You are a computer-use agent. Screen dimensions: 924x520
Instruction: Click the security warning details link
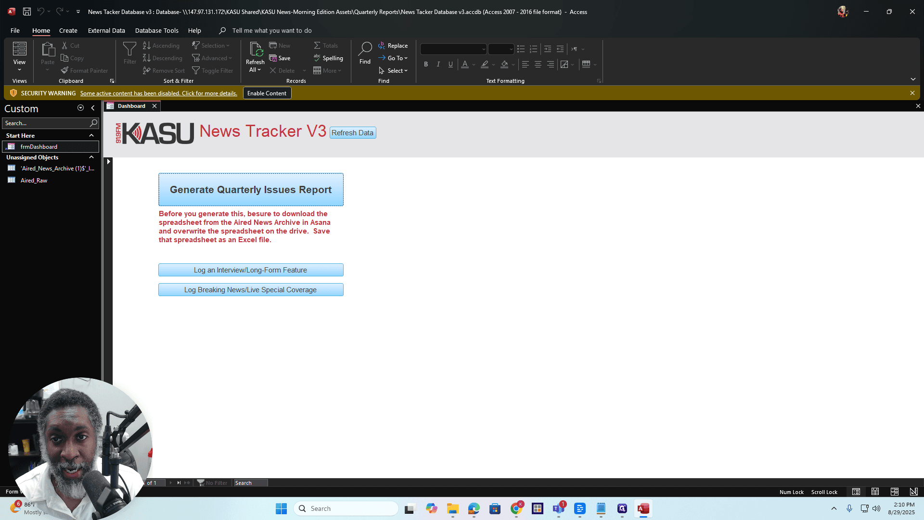[x=159, y=93]
